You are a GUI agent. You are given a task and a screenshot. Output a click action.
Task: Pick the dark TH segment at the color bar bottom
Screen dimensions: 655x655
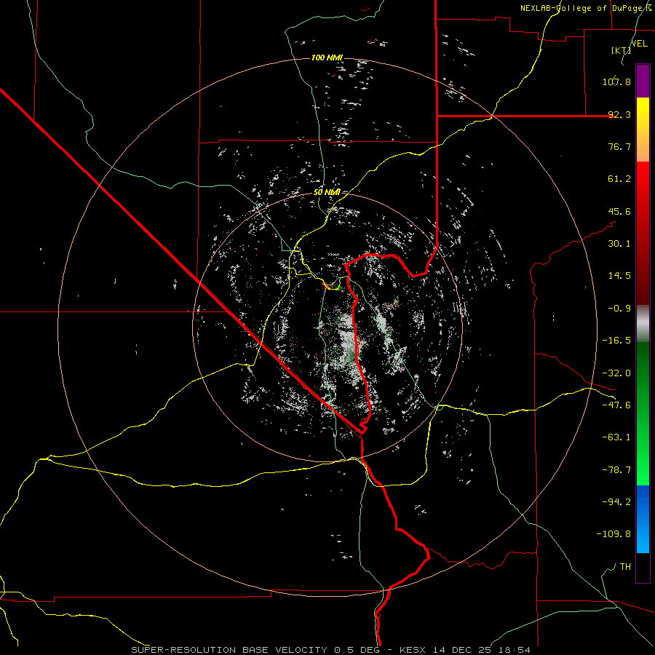(x=643, y=568)
